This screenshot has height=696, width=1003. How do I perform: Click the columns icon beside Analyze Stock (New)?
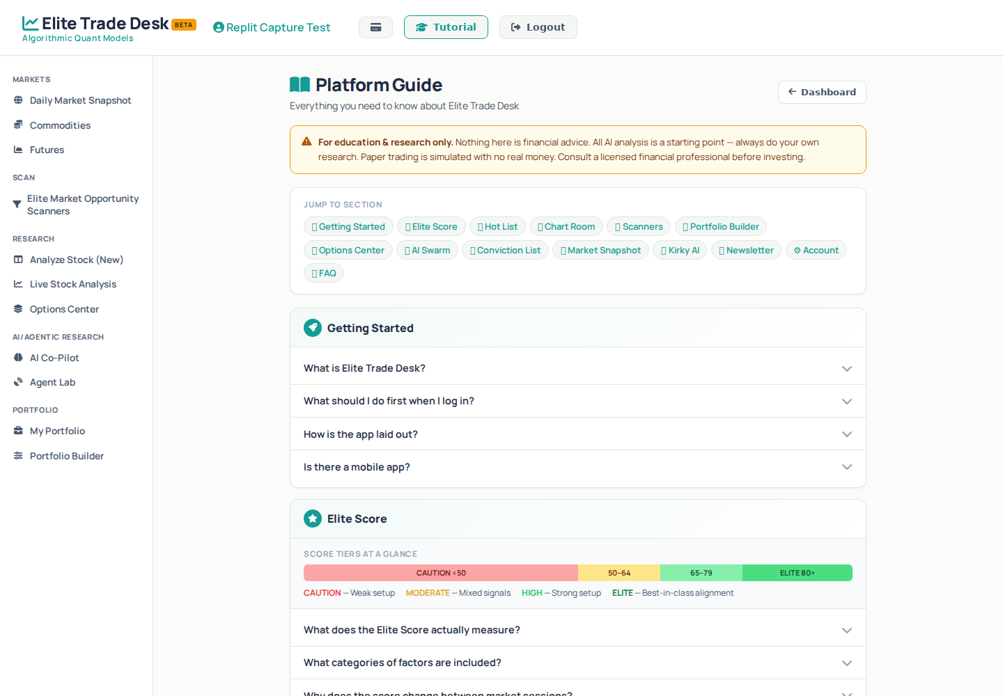18,260
